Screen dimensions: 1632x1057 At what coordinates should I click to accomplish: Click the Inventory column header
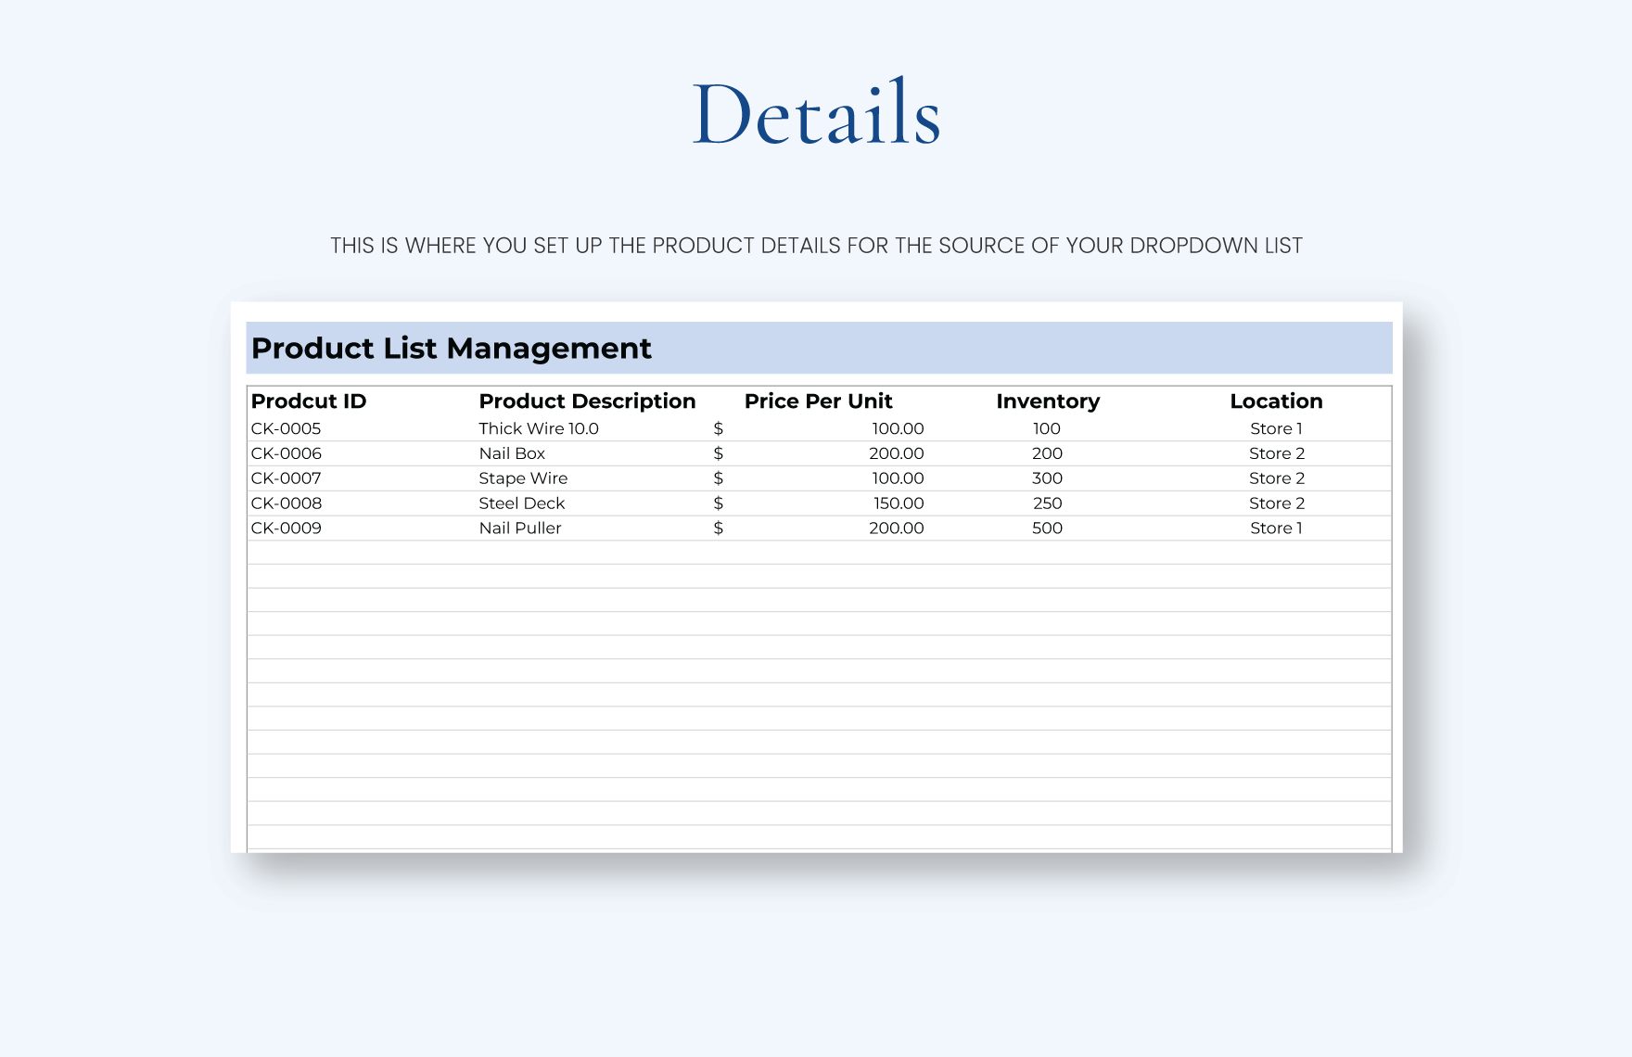pyautogui.click(x=1048, y=401)
